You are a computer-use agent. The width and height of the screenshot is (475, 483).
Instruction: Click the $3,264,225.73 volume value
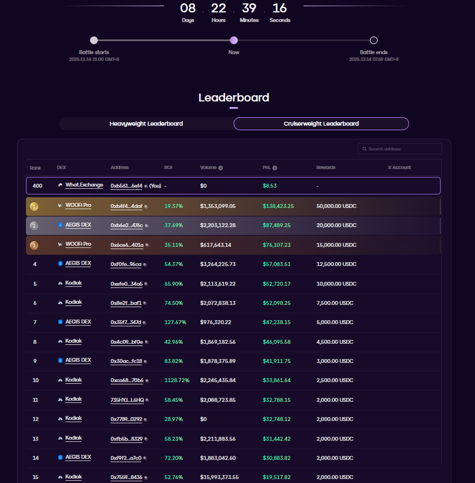pos(218,264)
